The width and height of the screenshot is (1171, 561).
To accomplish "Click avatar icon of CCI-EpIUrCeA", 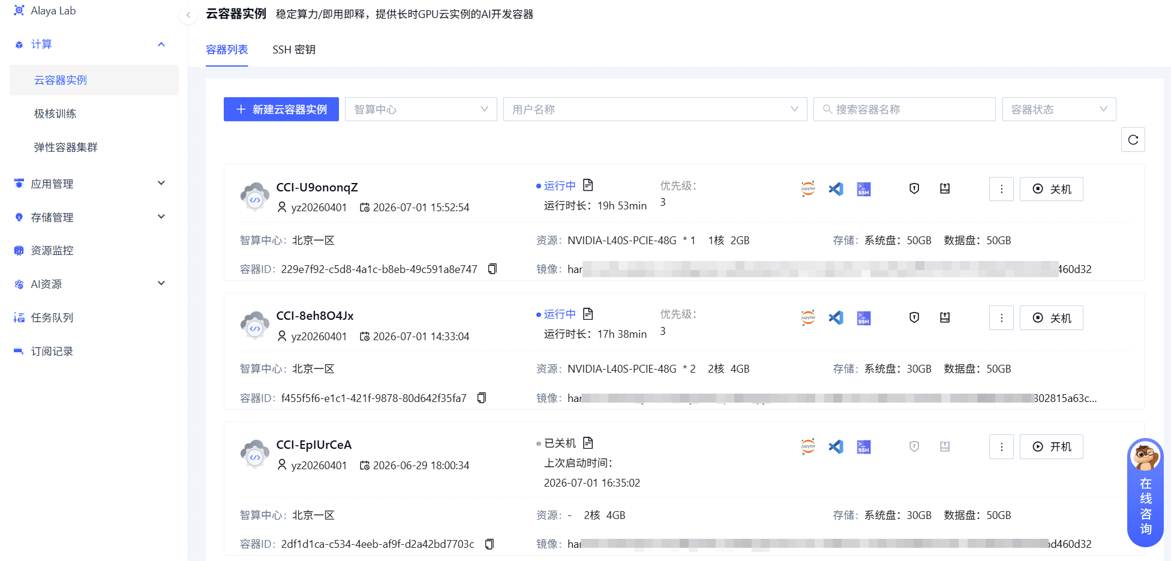I will click(x=255, y=454).
